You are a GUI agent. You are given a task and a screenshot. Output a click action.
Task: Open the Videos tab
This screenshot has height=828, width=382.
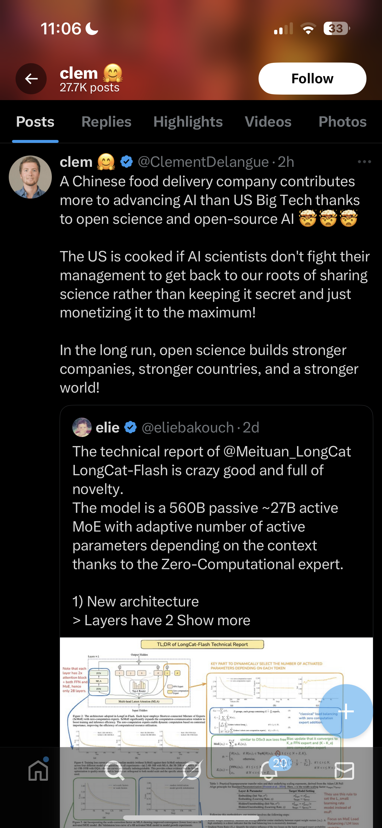[x=268, y=122]
